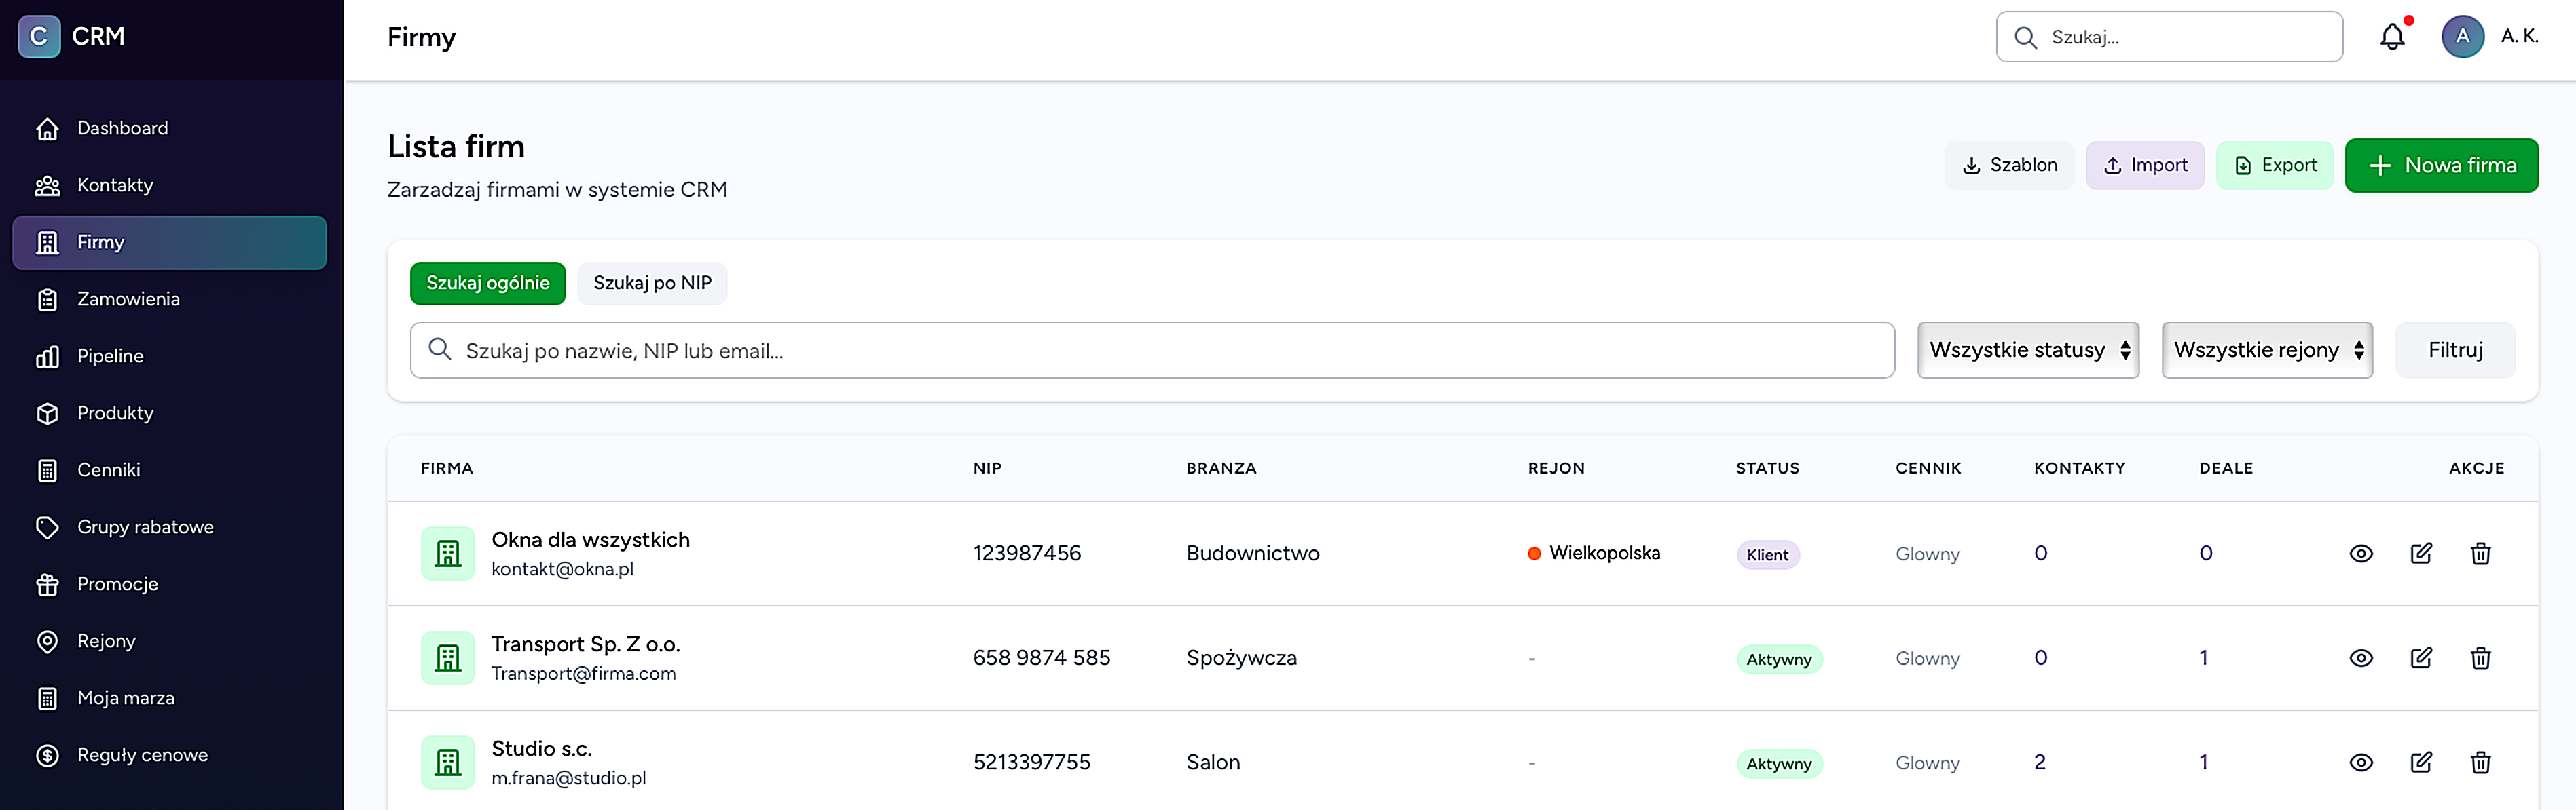Click the Export button
This screenshot has width=2576, height=810.
[2274, 166]
